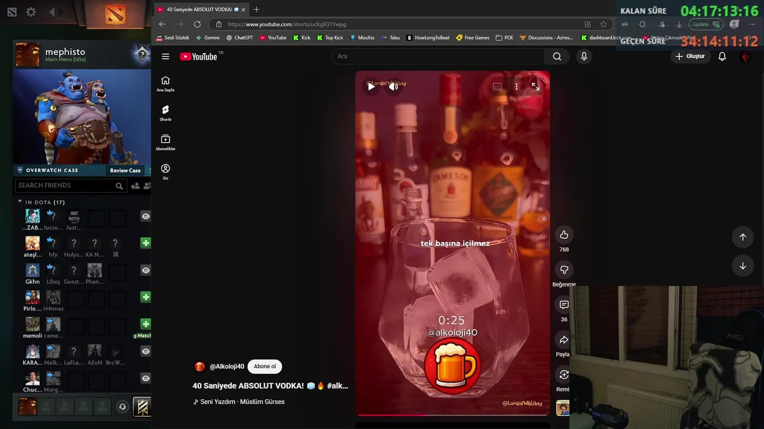Viewport: 764px width, 429px height.
Task: Open comments (36) on the short
Action: pos(564,304)
